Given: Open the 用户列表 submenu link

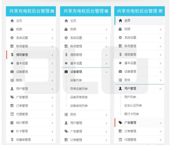Looking at the screenshot, I should pyautogui.click(x=130, y=97).
